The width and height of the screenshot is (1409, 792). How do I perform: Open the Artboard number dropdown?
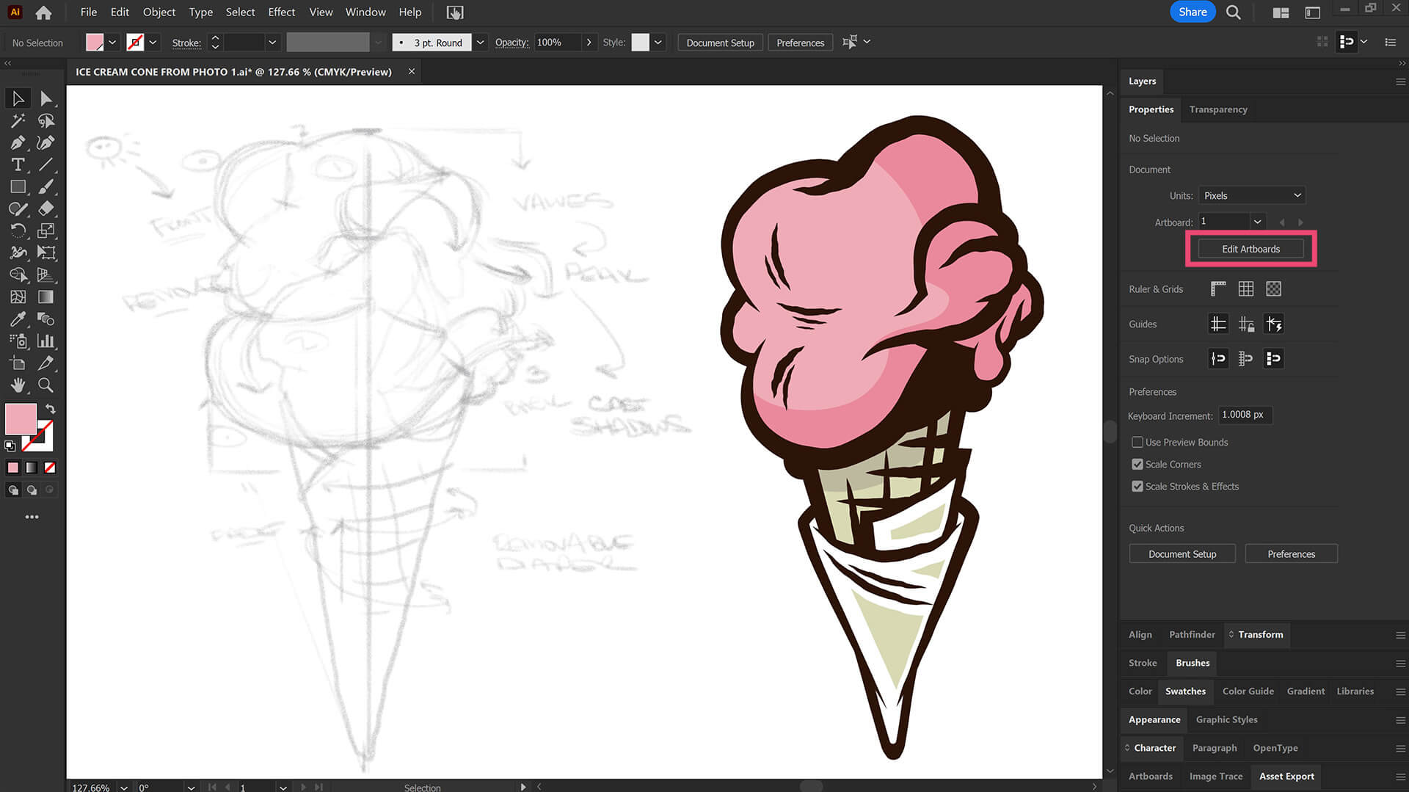[x=1258, y=222]
